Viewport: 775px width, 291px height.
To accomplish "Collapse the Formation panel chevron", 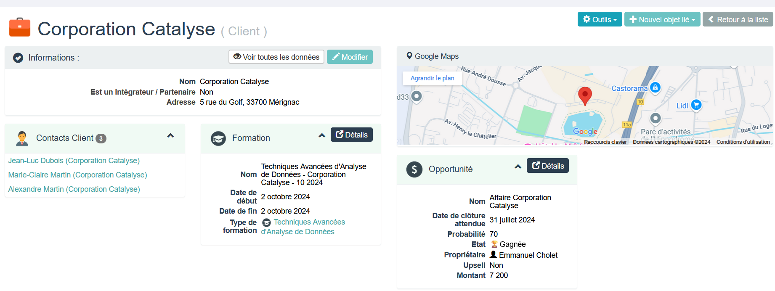I will [x=322, y=135].
